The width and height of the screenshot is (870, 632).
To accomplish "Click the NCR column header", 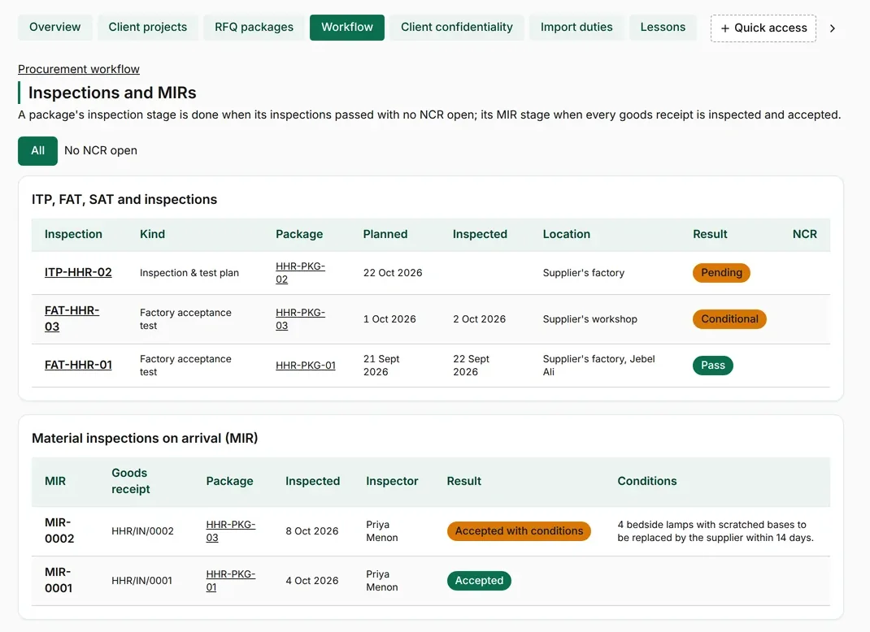I will point(804,235).
